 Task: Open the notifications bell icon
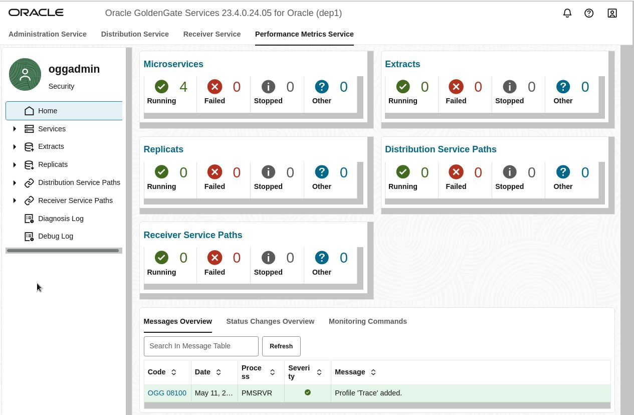pyautogui.click(x=567, y=13)
